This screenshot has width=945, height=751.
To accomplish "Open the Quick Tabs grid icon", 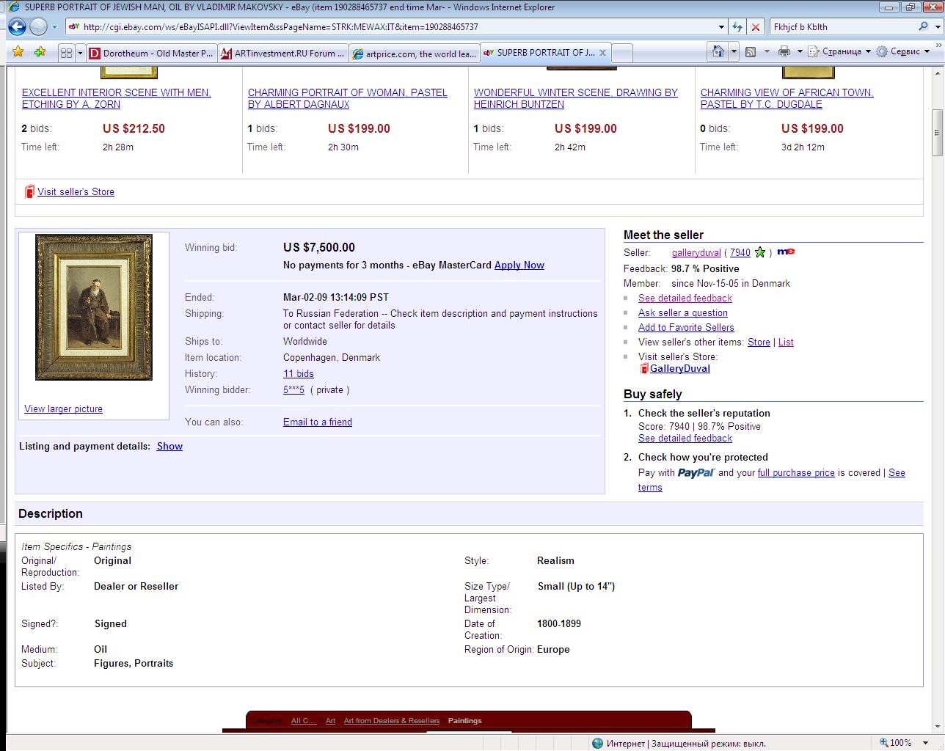I will tap(66, 53).
